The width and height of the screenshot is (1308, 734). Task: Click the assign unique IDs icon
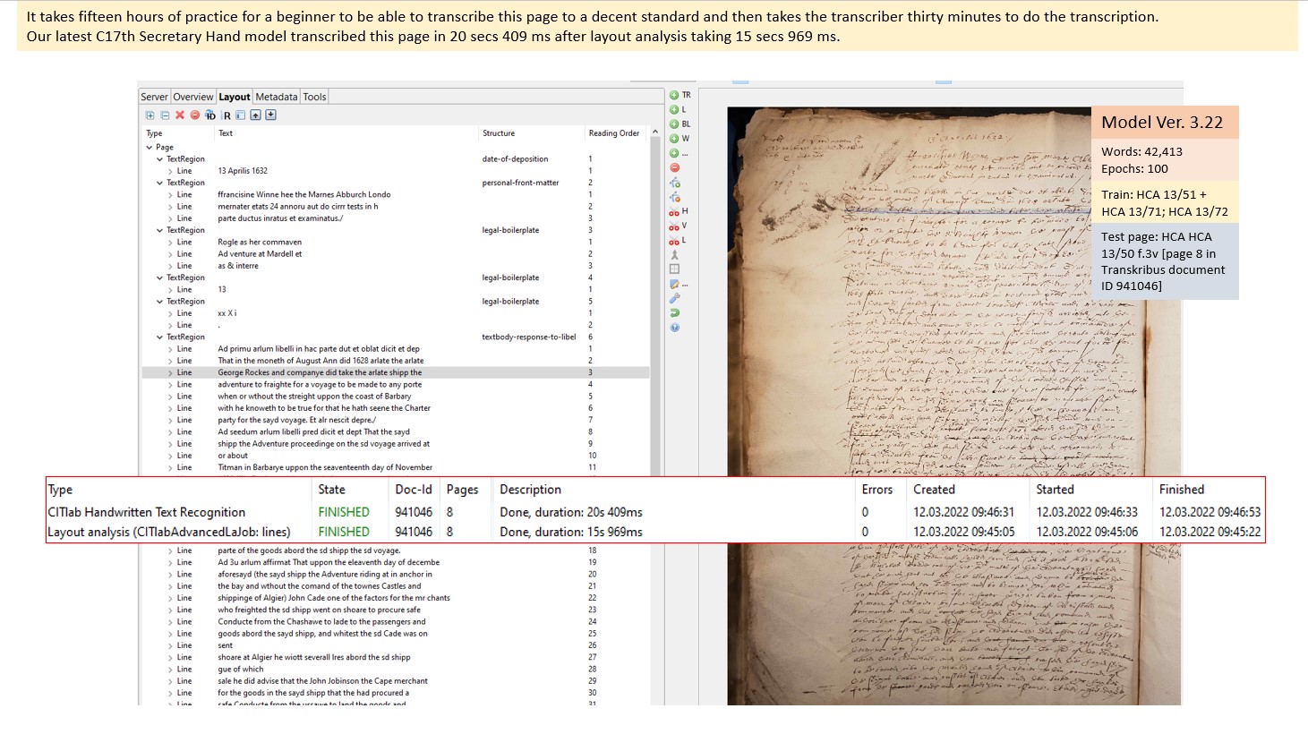click(210, 115)
